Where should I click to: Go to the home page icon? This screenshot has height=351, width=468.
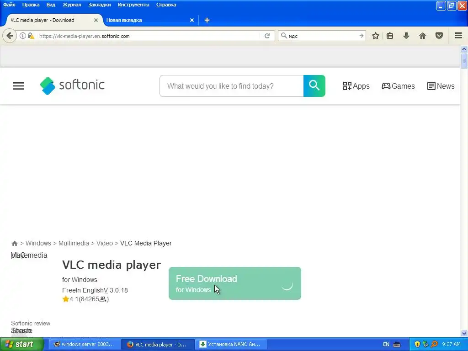click(423, 36)
